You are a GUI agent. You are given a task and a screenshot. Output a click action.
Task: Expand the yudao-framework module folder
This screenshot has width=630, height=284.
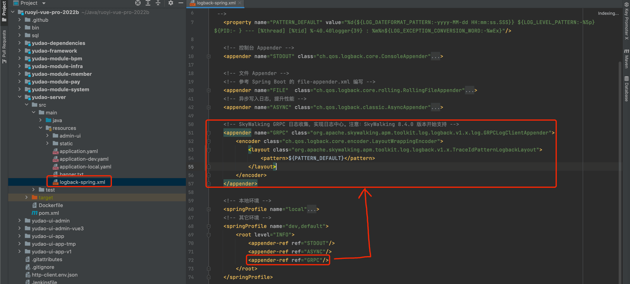[20, 51]
